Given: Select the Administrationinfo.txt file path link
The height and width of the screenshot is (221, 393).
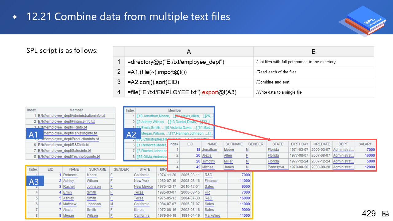Looking at the screenshot, I should [x=71, y=116].
